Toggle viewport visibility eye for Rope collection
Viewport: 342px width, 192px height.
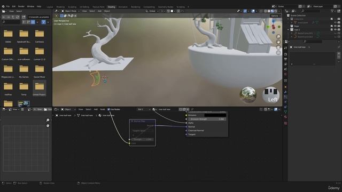click(336, 26)
